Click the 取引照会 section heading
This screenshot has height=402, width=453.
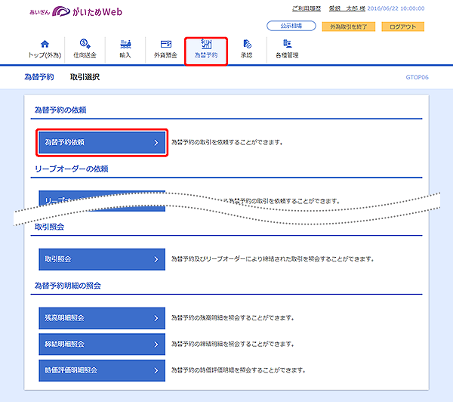coord(49,227)
